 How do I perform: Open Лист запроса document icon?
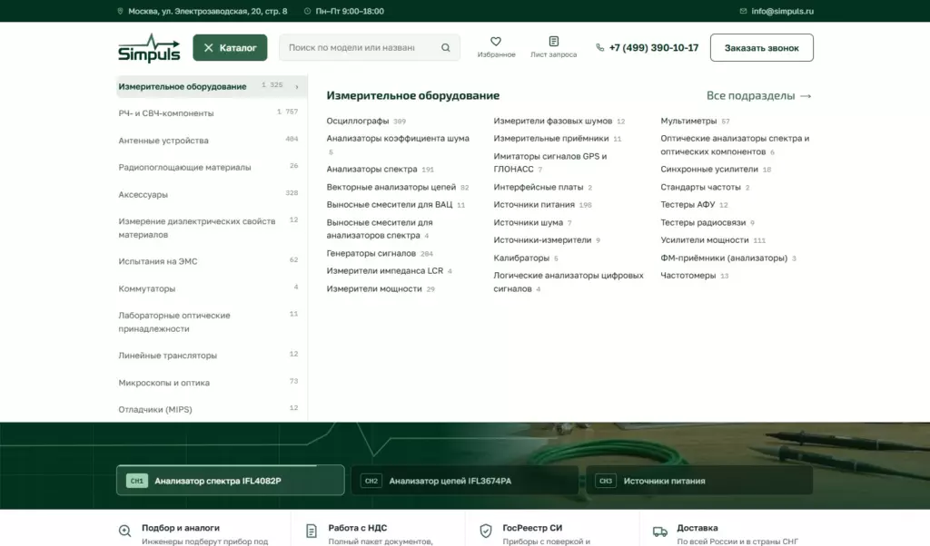click(553, 42)
